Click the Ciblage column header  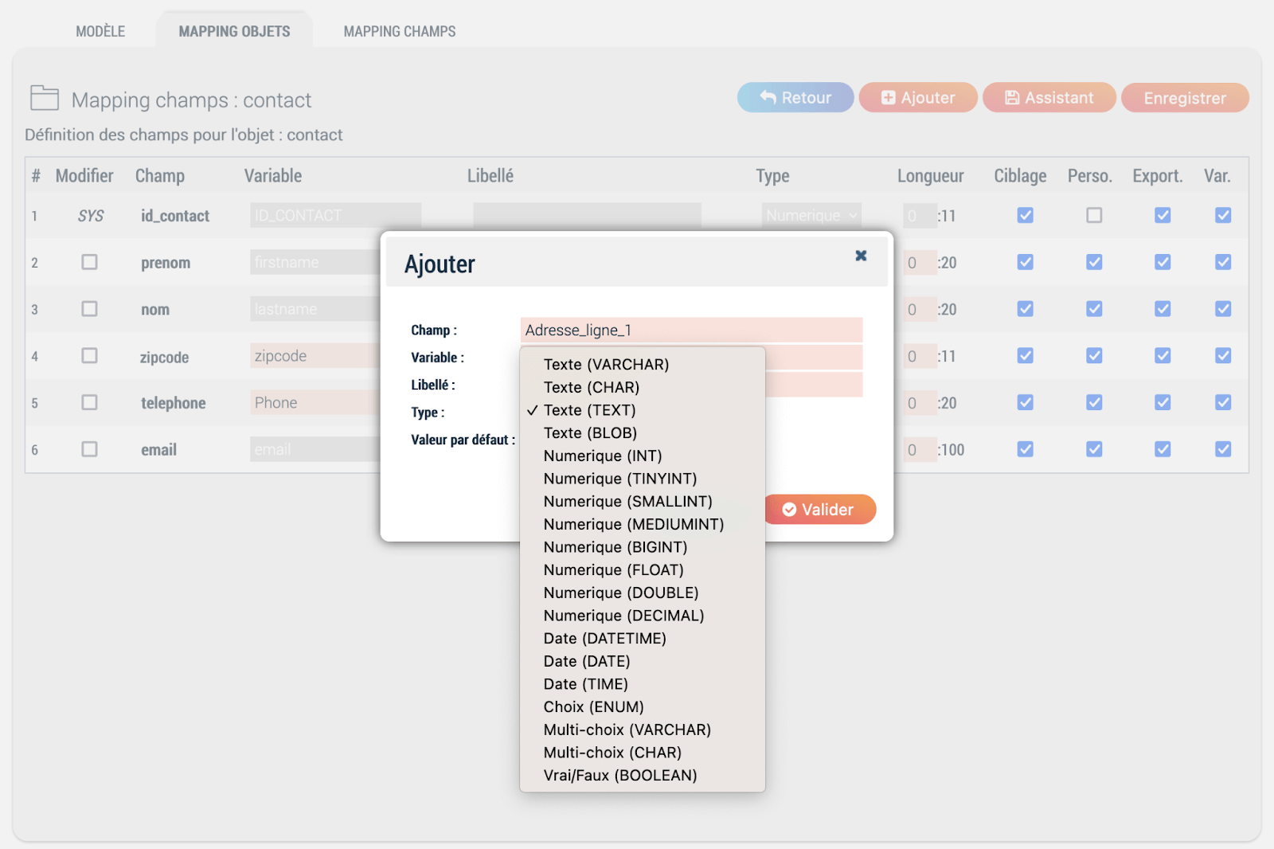[x=1020, y=176]
